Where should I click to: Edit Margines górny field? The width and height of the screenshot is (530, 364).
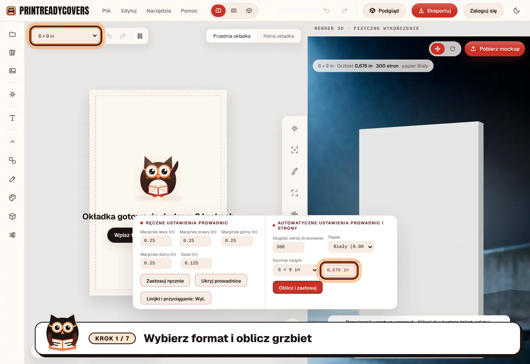click(237, 241)
